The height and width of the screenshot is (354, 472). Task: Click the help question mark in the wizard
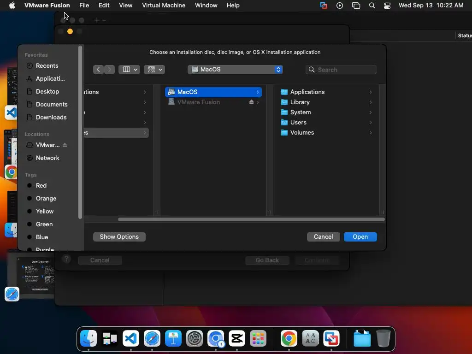[66, 259]
